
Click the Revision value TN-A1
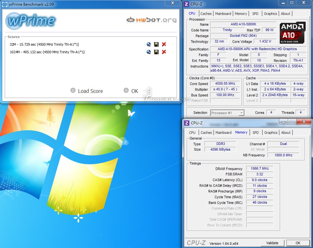pos(298,60)
